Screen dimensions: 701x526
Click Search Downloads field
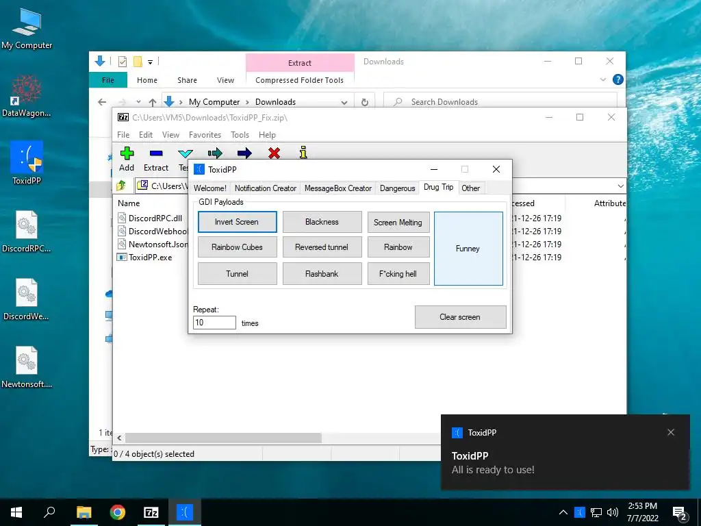[500, 102]
